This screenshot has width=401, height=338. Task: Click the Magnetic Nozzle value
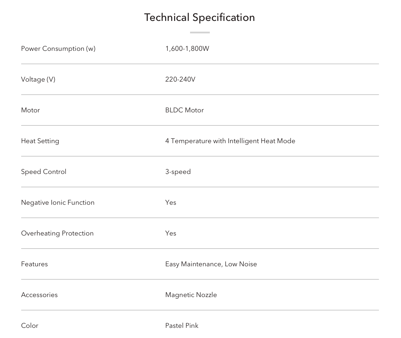click(191, 295)
